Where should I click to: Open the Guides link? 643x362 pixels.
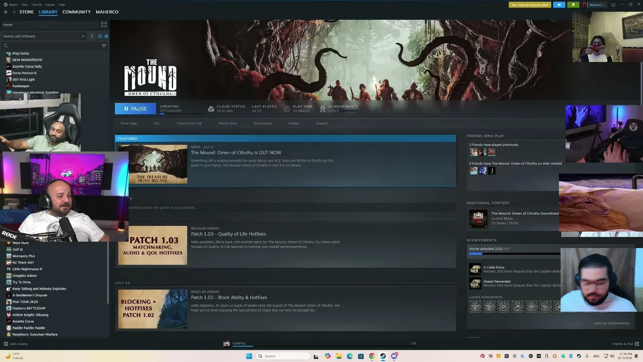pyautogui.click(x=294, y=123)
